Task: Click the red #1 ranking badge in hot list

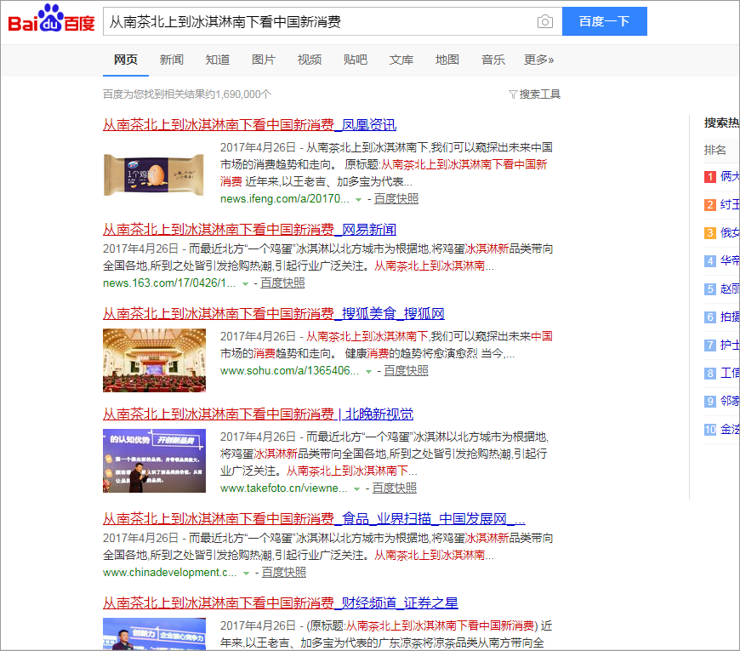Action: 710,177
